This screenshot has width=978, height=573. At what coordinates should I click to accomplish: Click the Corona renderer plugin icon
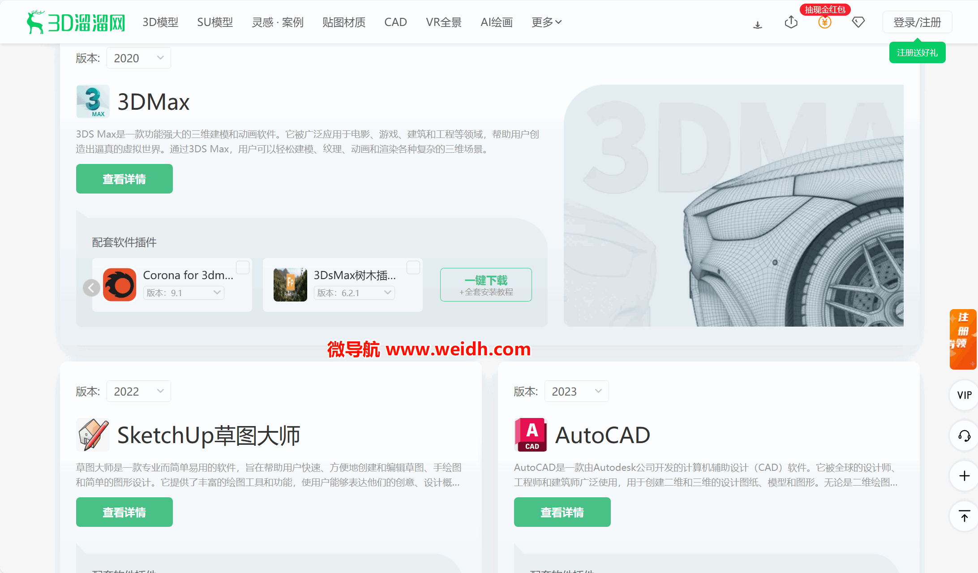point(120,284)
